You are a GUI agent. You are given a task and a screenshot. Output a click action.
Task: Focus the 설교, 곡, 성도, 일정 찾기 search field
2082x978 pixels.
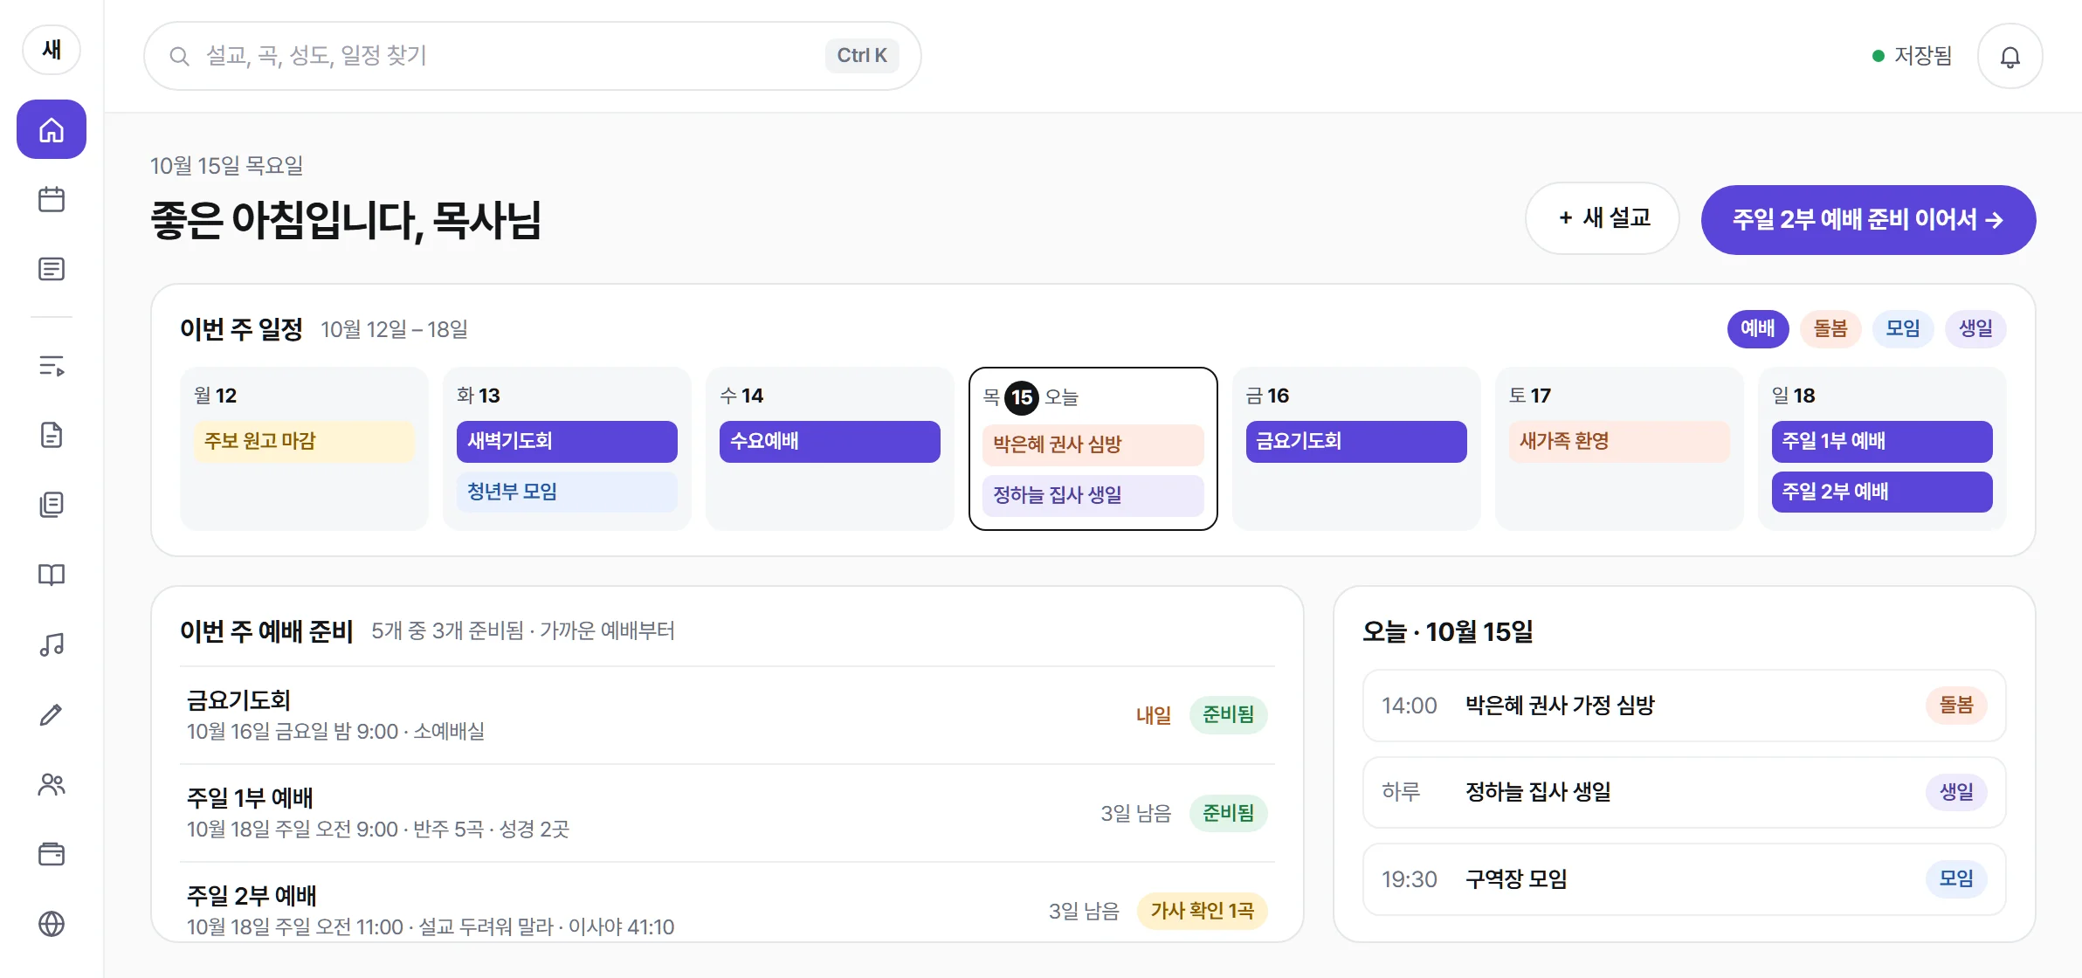pyautogui.click(x=532, y=56)
